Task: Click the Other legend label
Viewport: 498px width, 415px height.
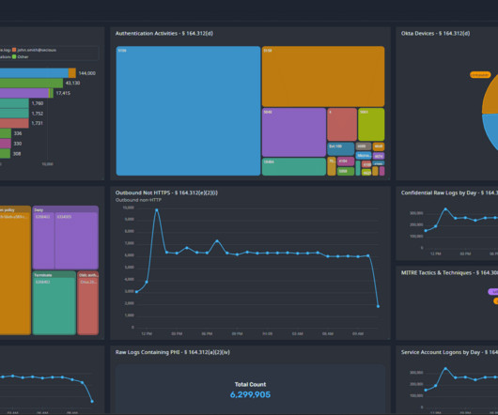Action: 23,56
